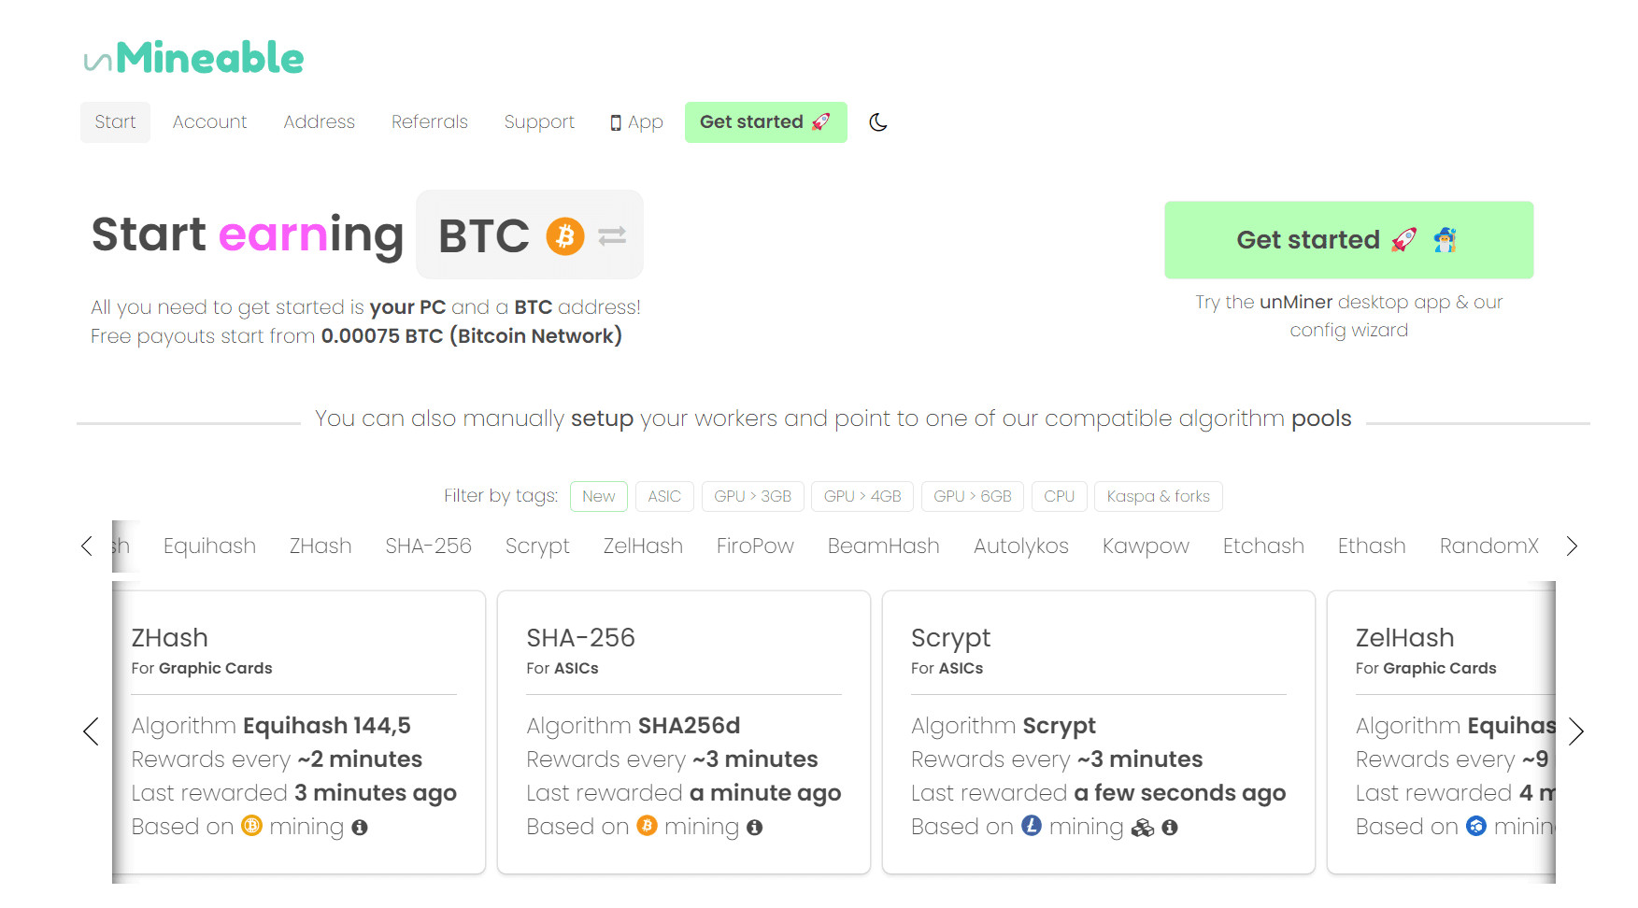Toggle dark mode with the moon icon
1638x908 pixels.
(x=877, y=122)
